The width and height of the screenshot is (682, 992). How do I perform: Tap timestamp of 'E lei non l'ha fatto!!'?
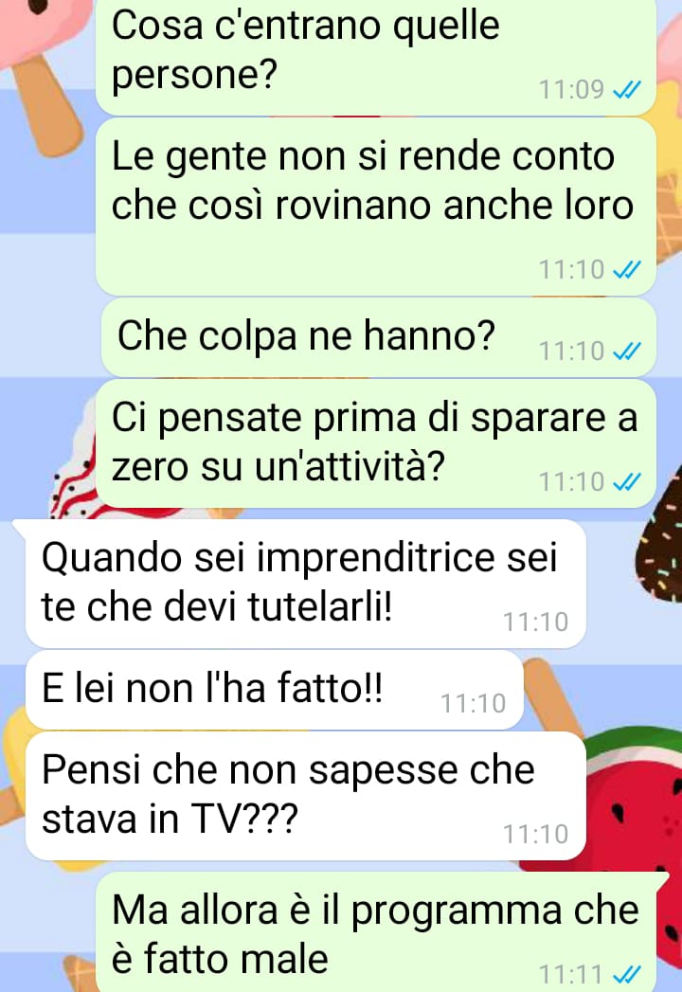474,704
